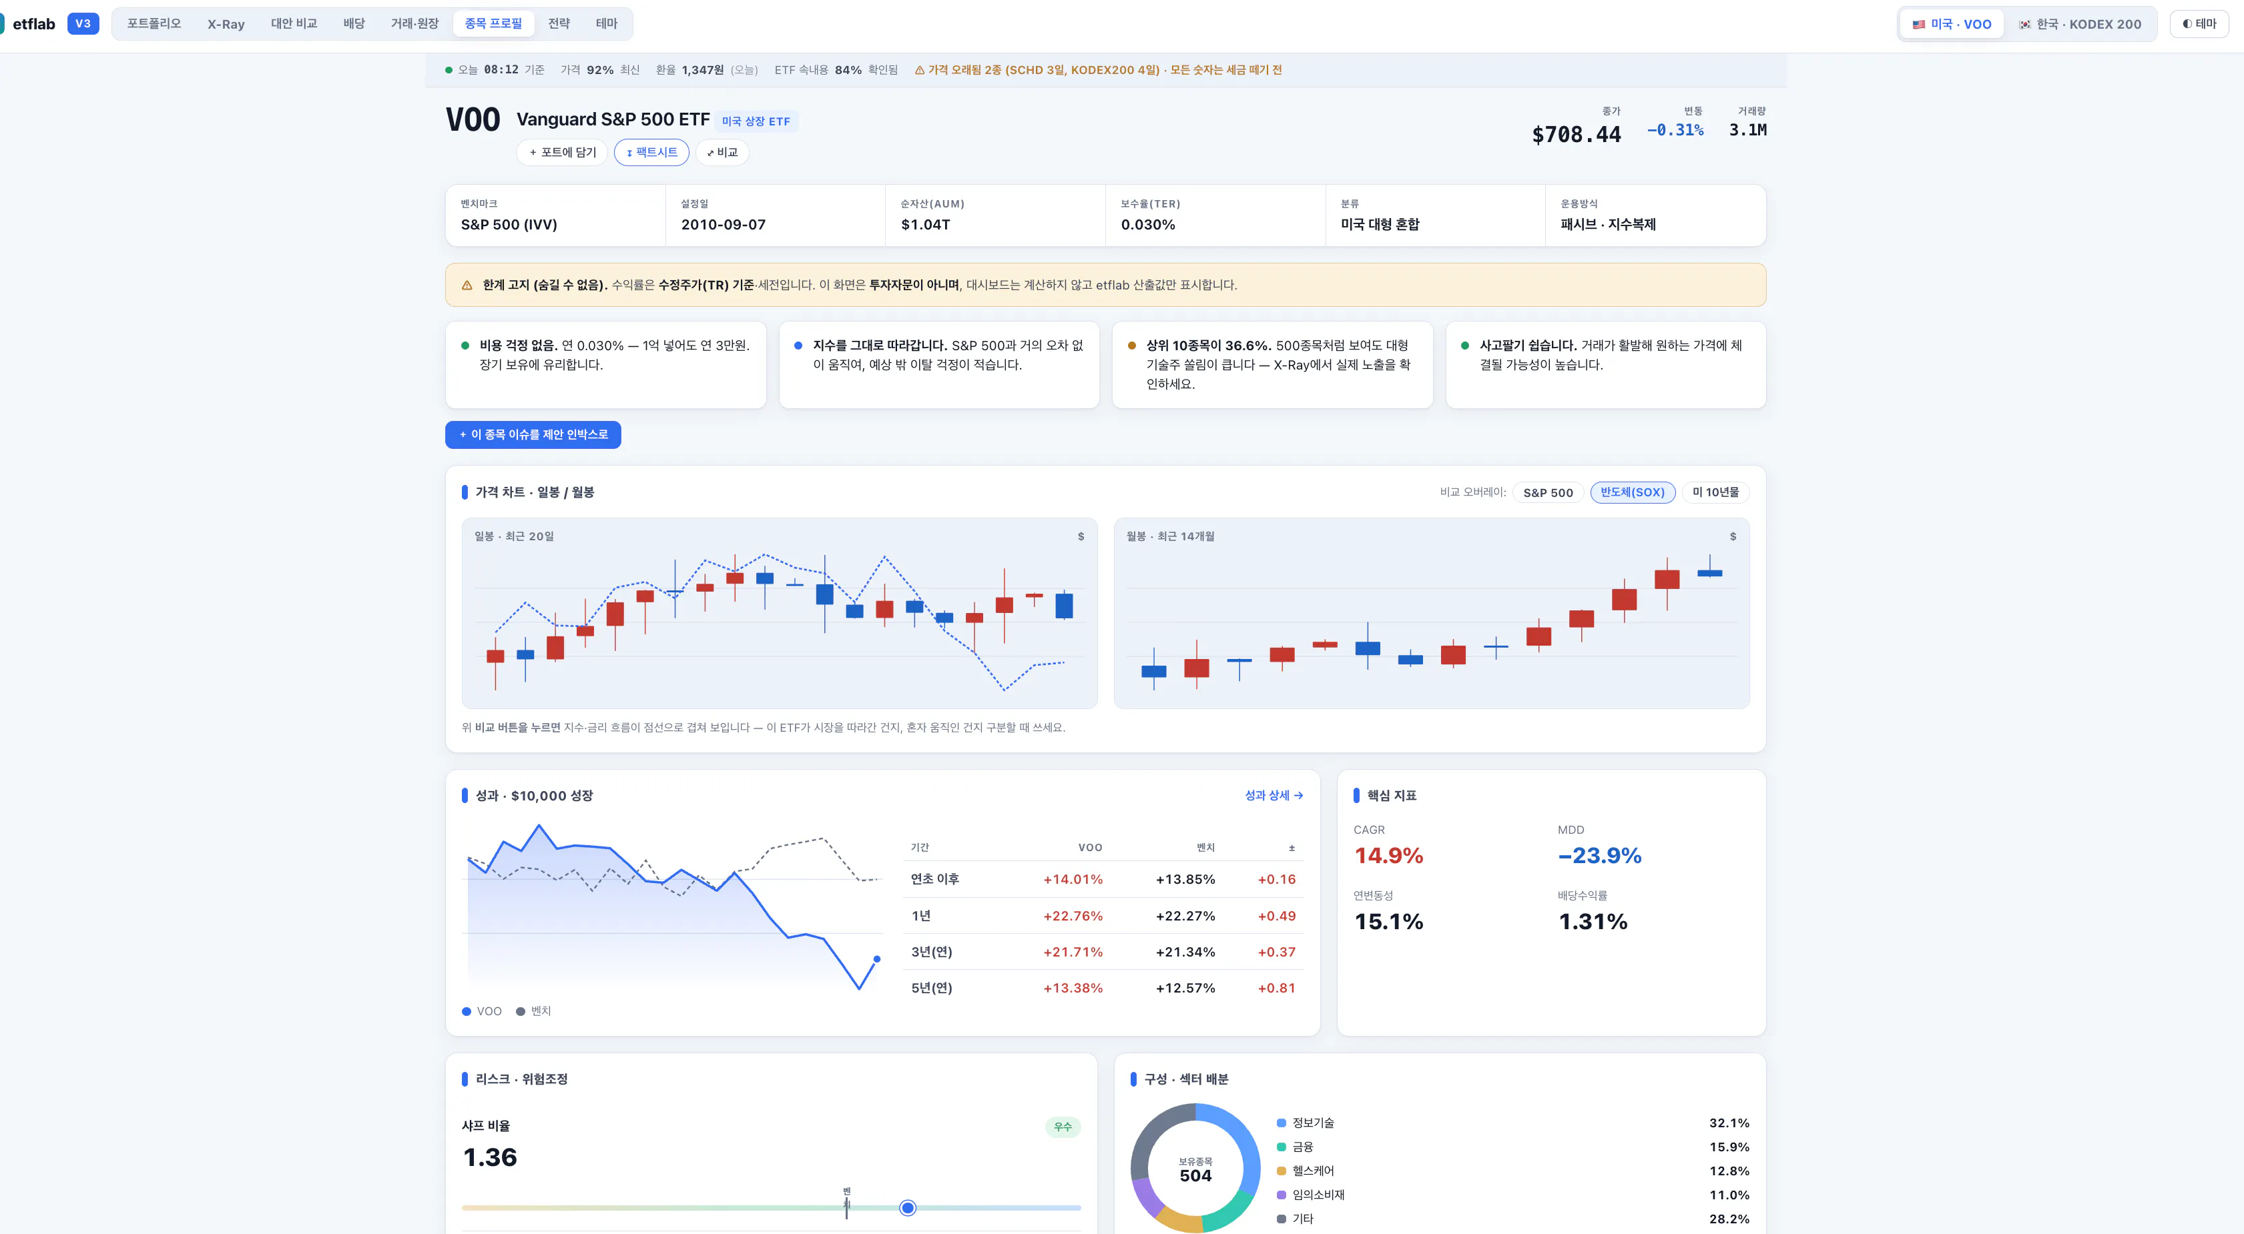Click the Sharpe ratio value 1.36
The width and height of the screenshot is (2244, 1234).
(x=489, y=1157)
